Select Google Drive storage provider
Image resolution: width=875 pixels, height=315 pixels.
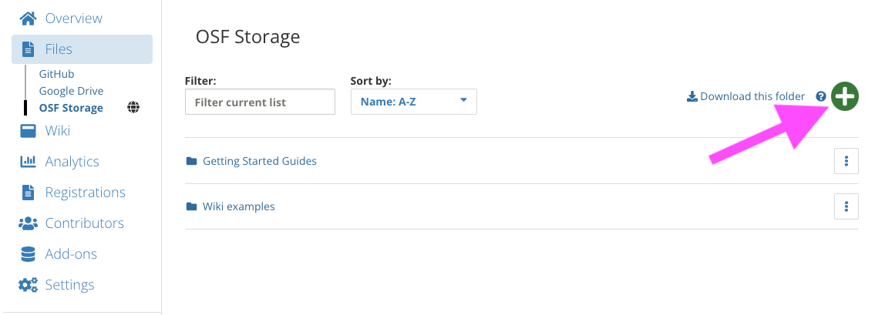tap(71, 91)
